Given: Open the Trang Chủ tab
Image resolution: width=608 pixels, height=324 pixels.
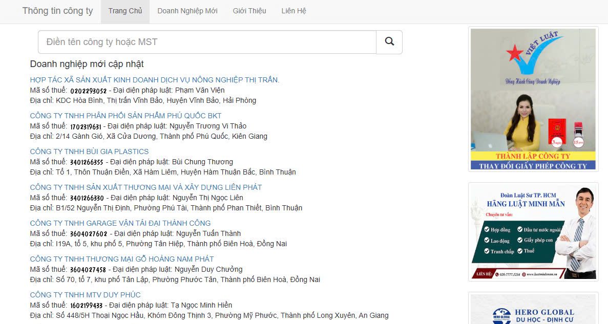Looking at the screenshot, I should (125, 11).
